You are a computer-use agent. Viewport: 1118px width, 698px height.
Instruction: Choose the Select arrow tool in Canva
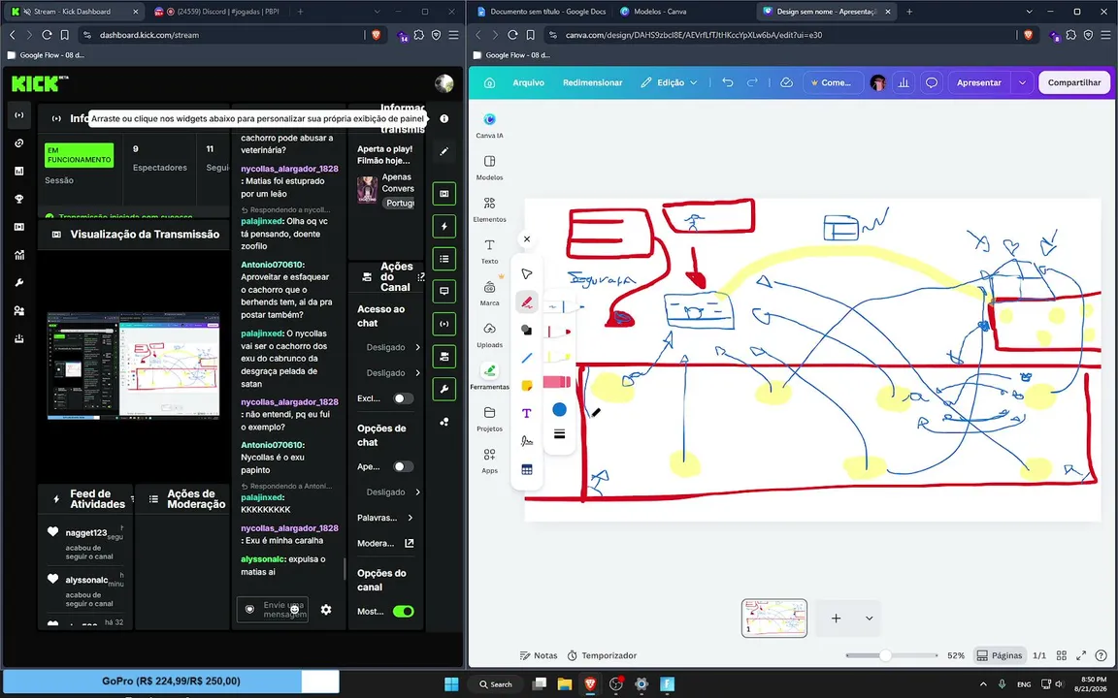[527, 274]
